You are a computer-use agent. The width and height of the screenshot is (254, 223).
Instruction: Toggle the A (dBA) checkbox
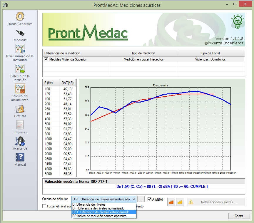(x=150, y=199)
